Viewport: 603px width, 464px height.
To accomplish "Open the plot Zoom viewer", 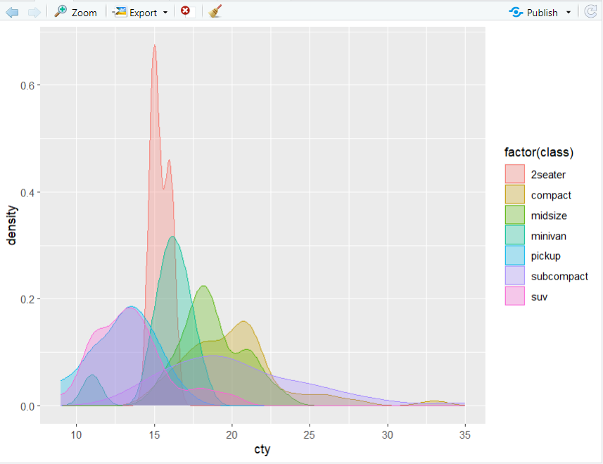I will tap(75, 12).
